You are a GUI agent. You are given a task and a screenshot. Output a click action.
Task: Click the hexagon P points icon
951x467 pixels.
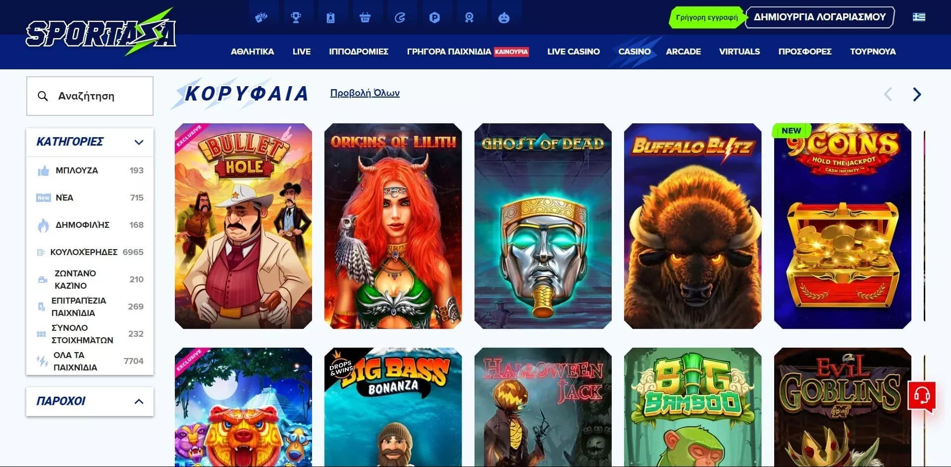click(434, 18)
